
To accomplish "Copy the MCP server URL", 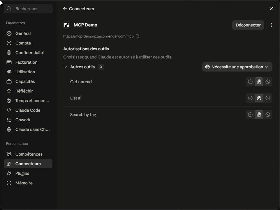I will pyautogui.click(x=138, y=36).
